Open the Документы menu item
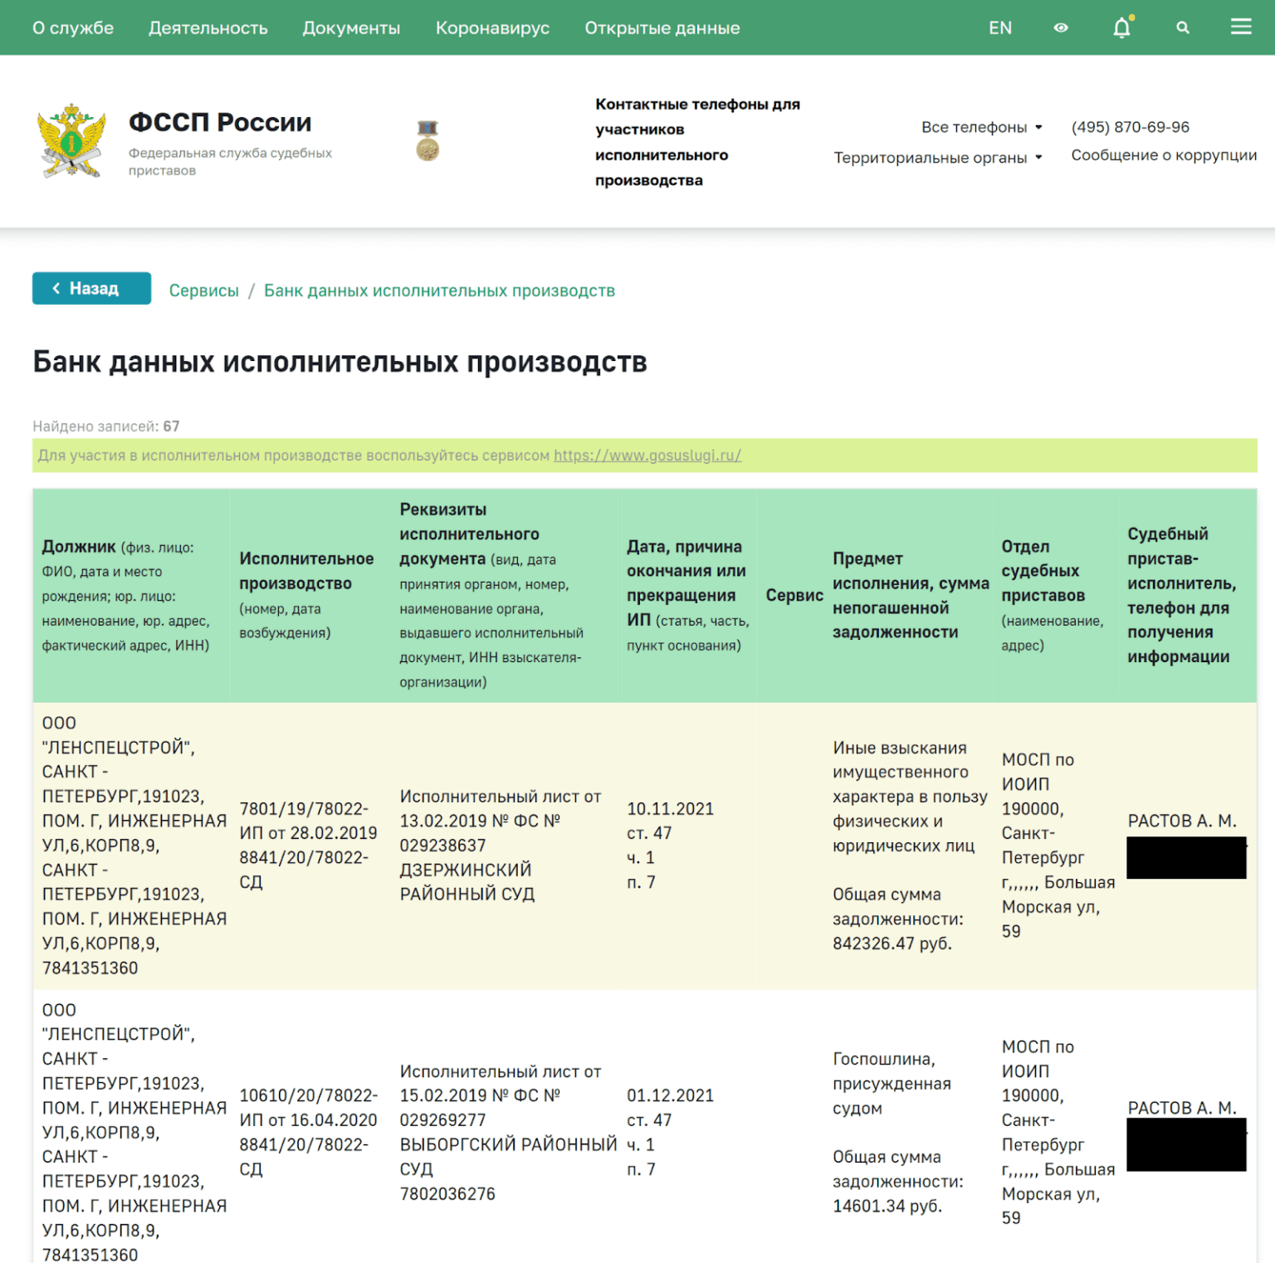This screenshot has height=1263, width=1275. (351, 28)
